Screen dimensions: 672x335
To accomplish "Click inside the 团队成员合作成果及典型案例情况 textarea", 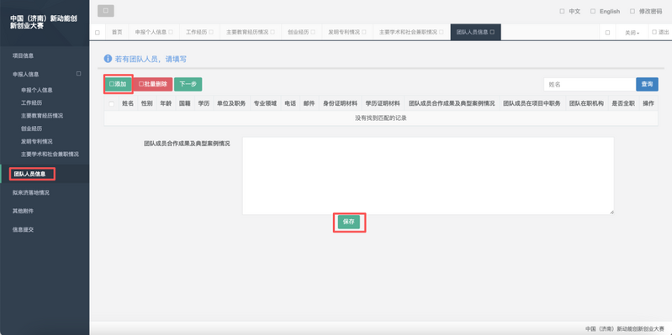I will pos(428,175).
